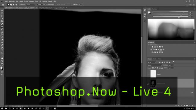Open the tool preset picker arrow

(x=5, y=5)
